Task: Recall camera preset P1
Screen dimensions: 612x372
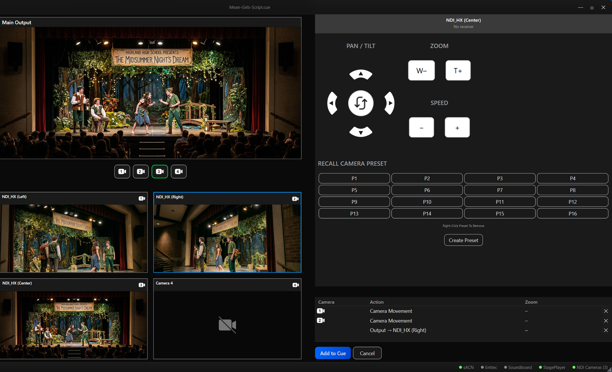Action: (354, 178)
